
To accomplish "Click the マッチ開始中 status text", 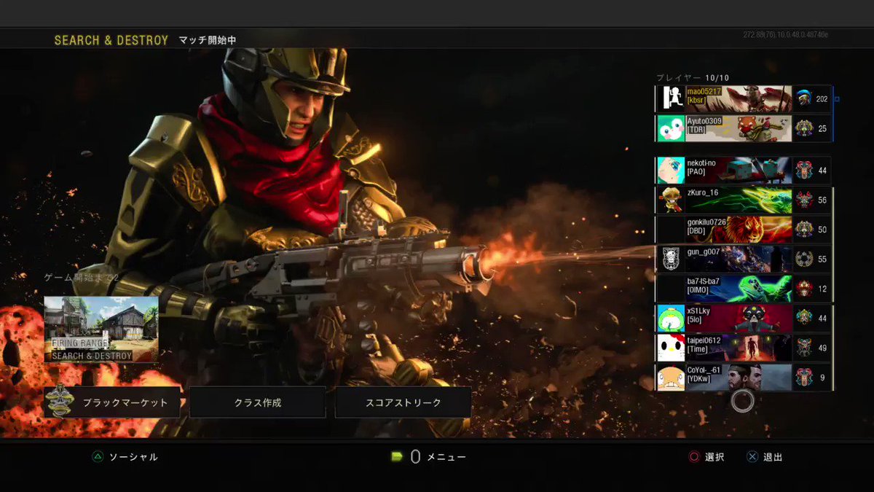I will coord(208,40).
